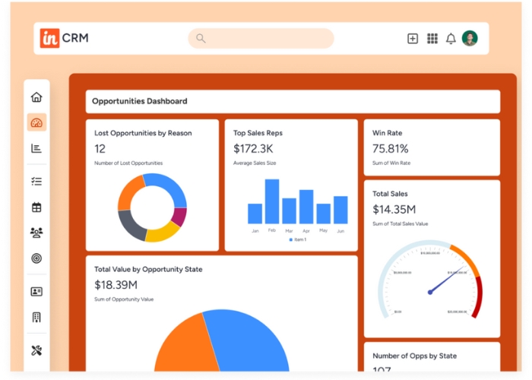
Task: Click the search field in top bar
Action: [261, 38]
